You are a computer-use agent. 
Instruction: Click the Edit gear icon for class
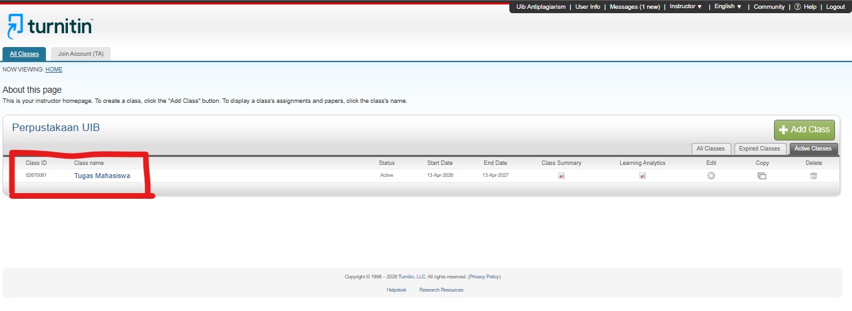pos(711,176)
